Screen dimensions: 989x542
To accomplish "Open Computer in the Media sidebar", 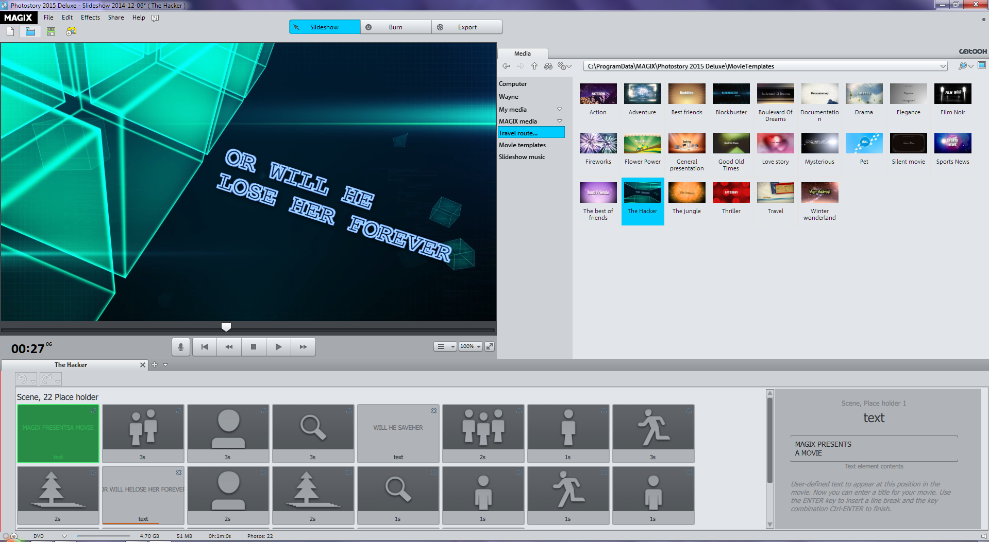I will 513,84.
